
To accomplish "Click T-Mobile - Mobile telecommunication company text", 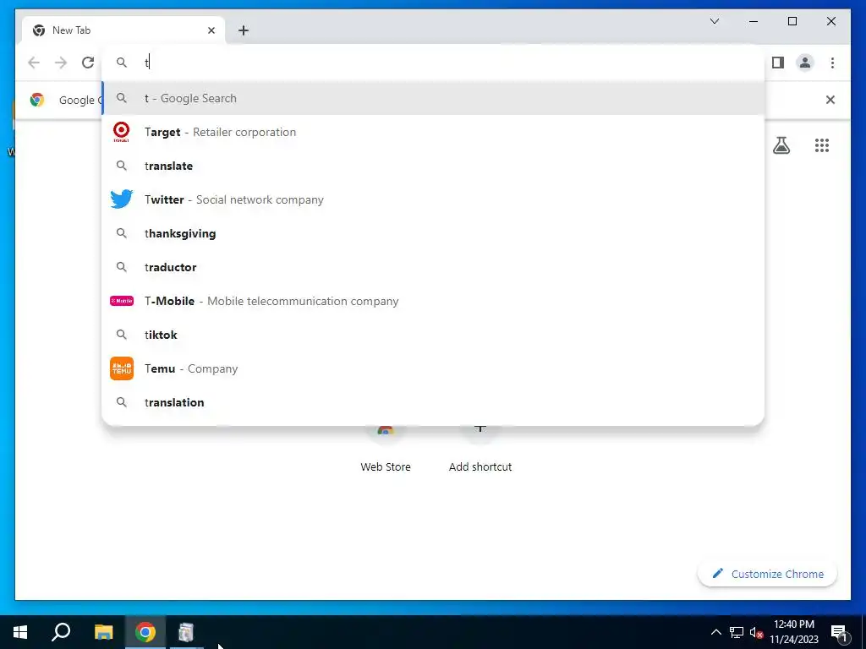I will coord(271,302).
